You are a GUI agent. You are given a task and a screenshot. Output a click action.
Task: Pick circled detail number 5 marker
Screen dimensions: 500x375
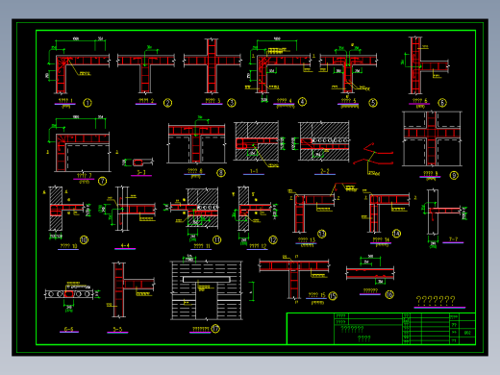373,103
